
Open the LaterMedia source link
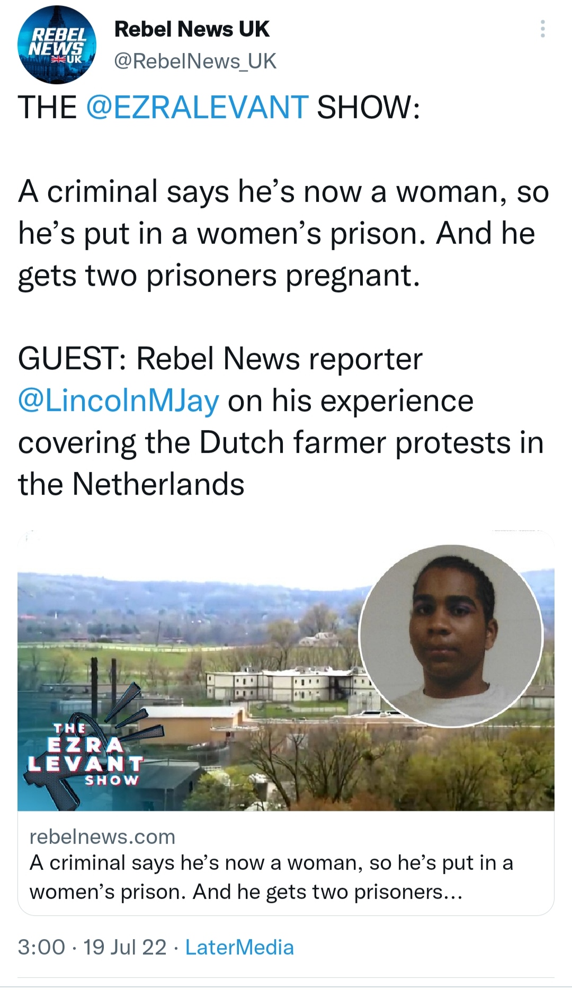click(x=239, y=948)
